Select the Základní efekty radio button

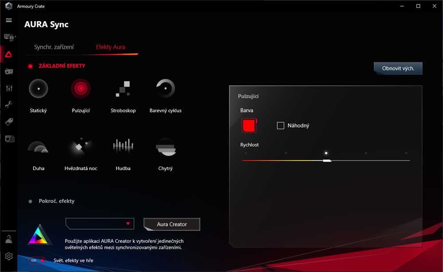pos(31,66)
